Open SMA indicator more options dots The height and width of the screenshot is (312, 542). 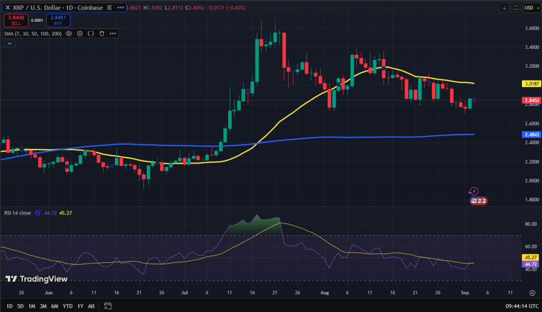(x=113, y=33)
